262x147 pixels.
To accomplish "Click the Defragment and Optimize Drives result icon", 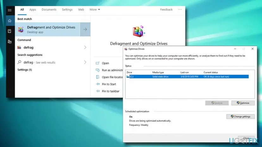I will coord(21,30).
